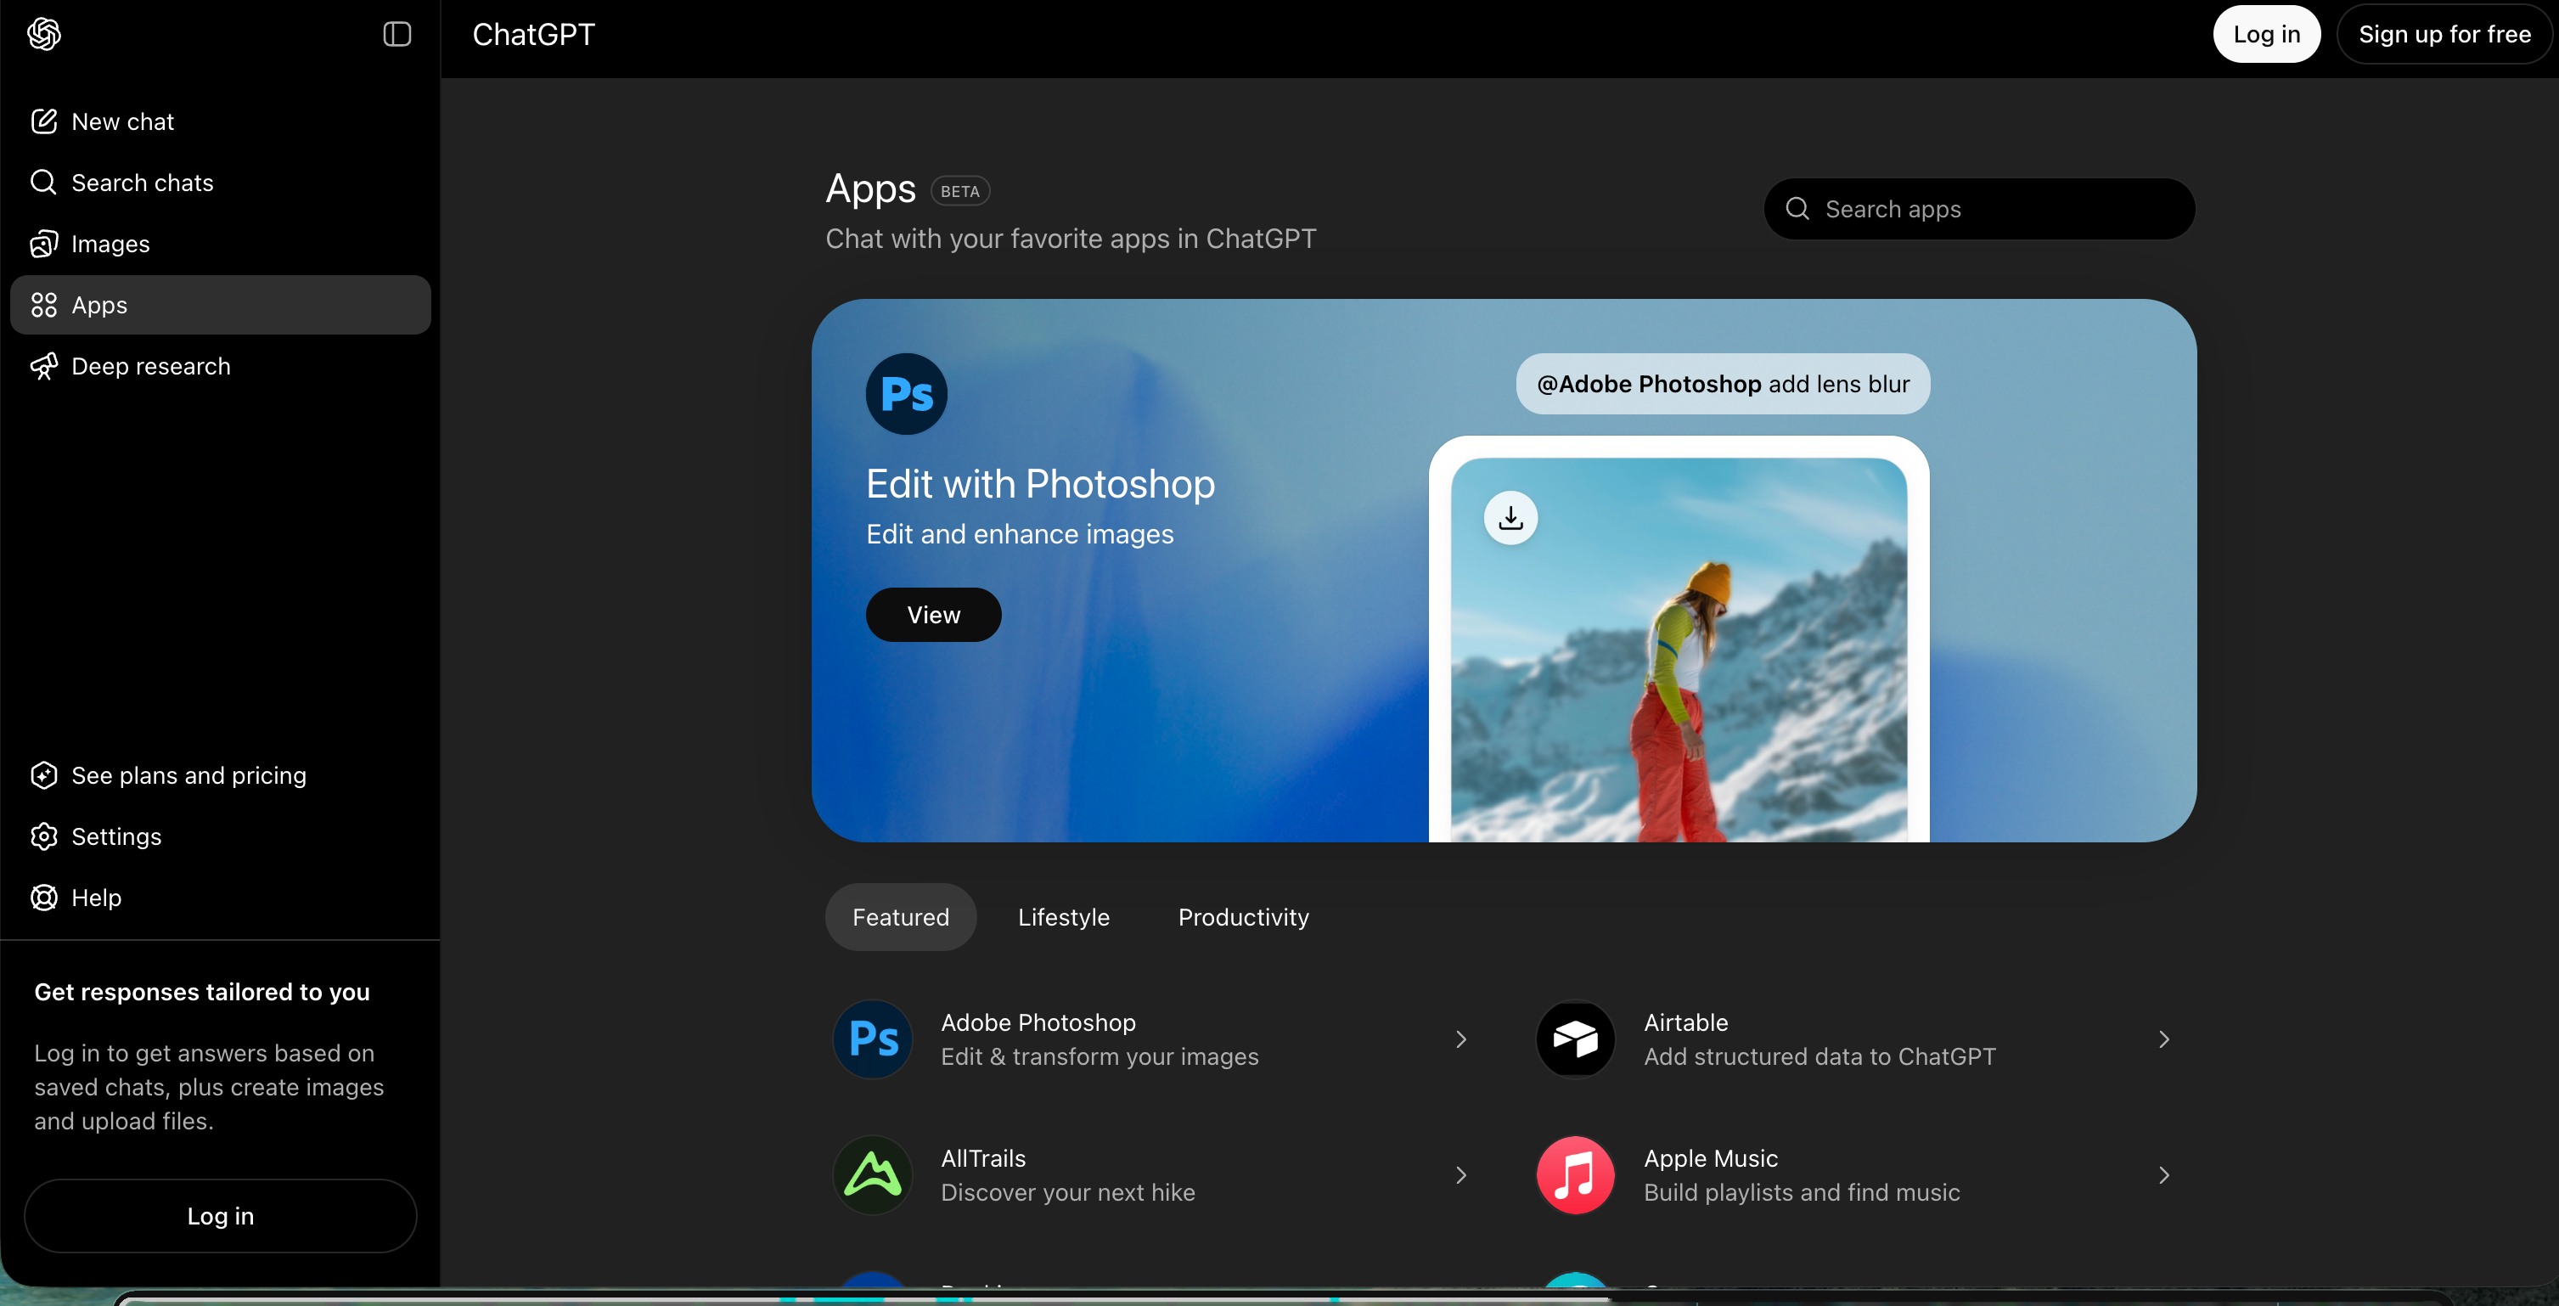The height and width of the screenshot is (1306, 2559).
Task: Click the View button in the Photoshop banner
Action: tap(933, 614)
